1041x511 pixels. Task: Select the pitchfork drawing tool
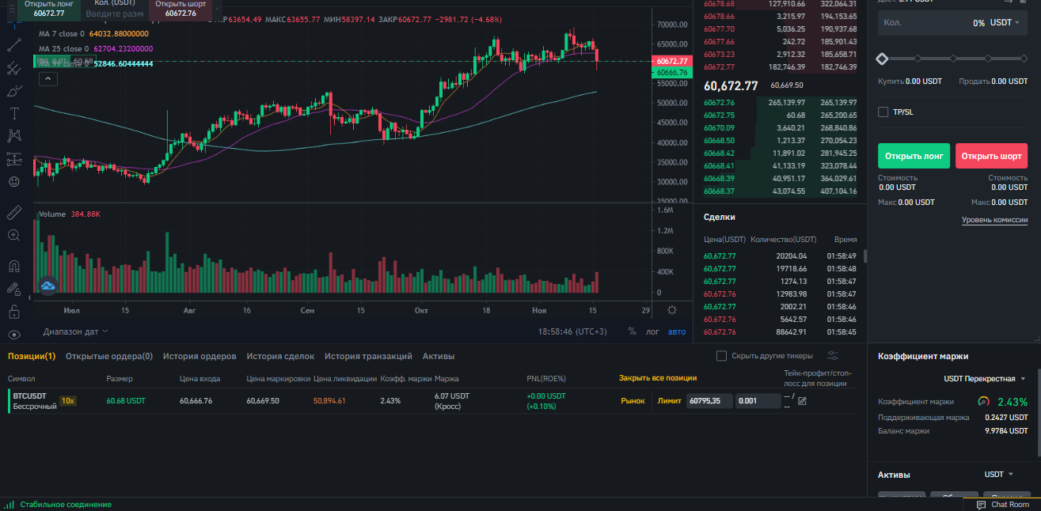pyautogui.click(x=13, y=69)
